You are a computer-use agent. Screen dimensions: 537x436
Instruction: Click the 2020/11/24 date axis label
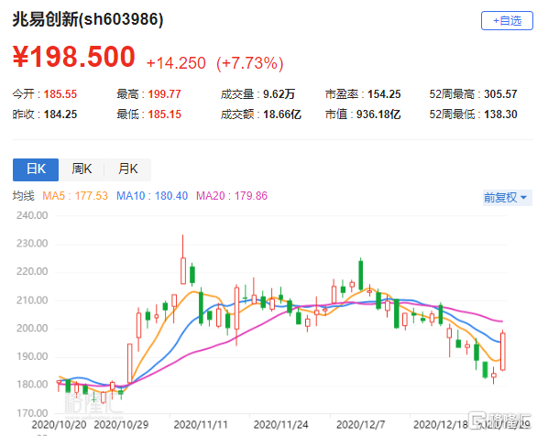tap(280, 425)
